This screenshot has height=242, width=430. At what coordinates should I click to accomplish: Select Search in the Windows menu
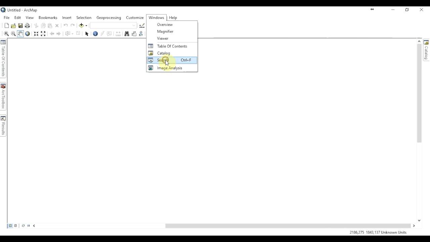[x=172, y=60]
